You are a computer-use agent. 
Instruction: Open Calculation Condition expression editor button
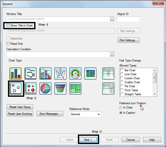click(x=112, y=54)
